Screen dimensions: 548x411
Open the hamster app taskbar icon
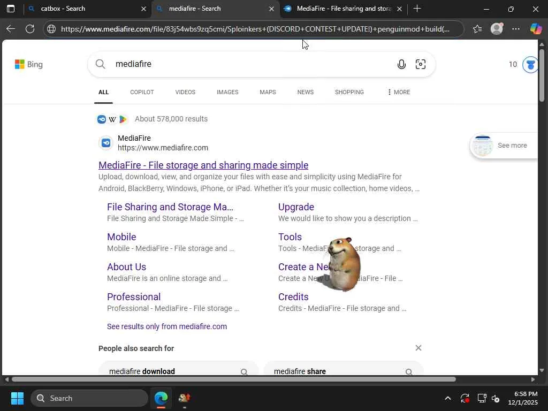184,398
